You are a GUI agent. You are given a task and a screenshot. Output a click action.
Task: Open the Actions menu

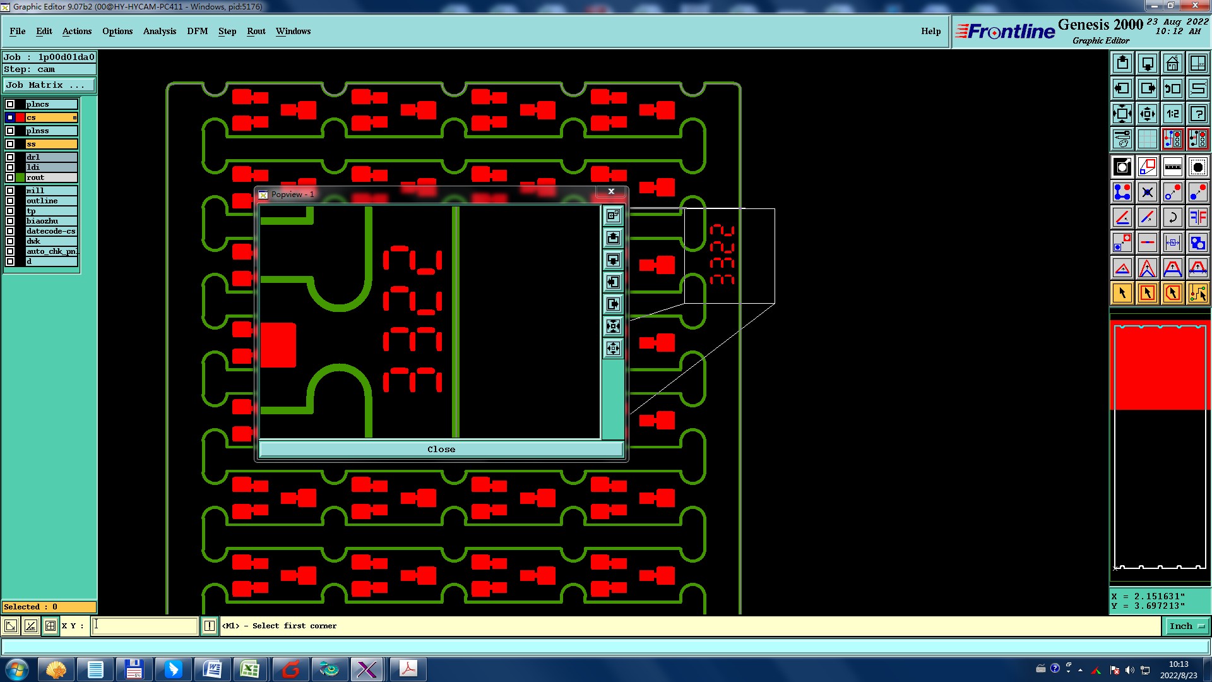coord(77,31)
